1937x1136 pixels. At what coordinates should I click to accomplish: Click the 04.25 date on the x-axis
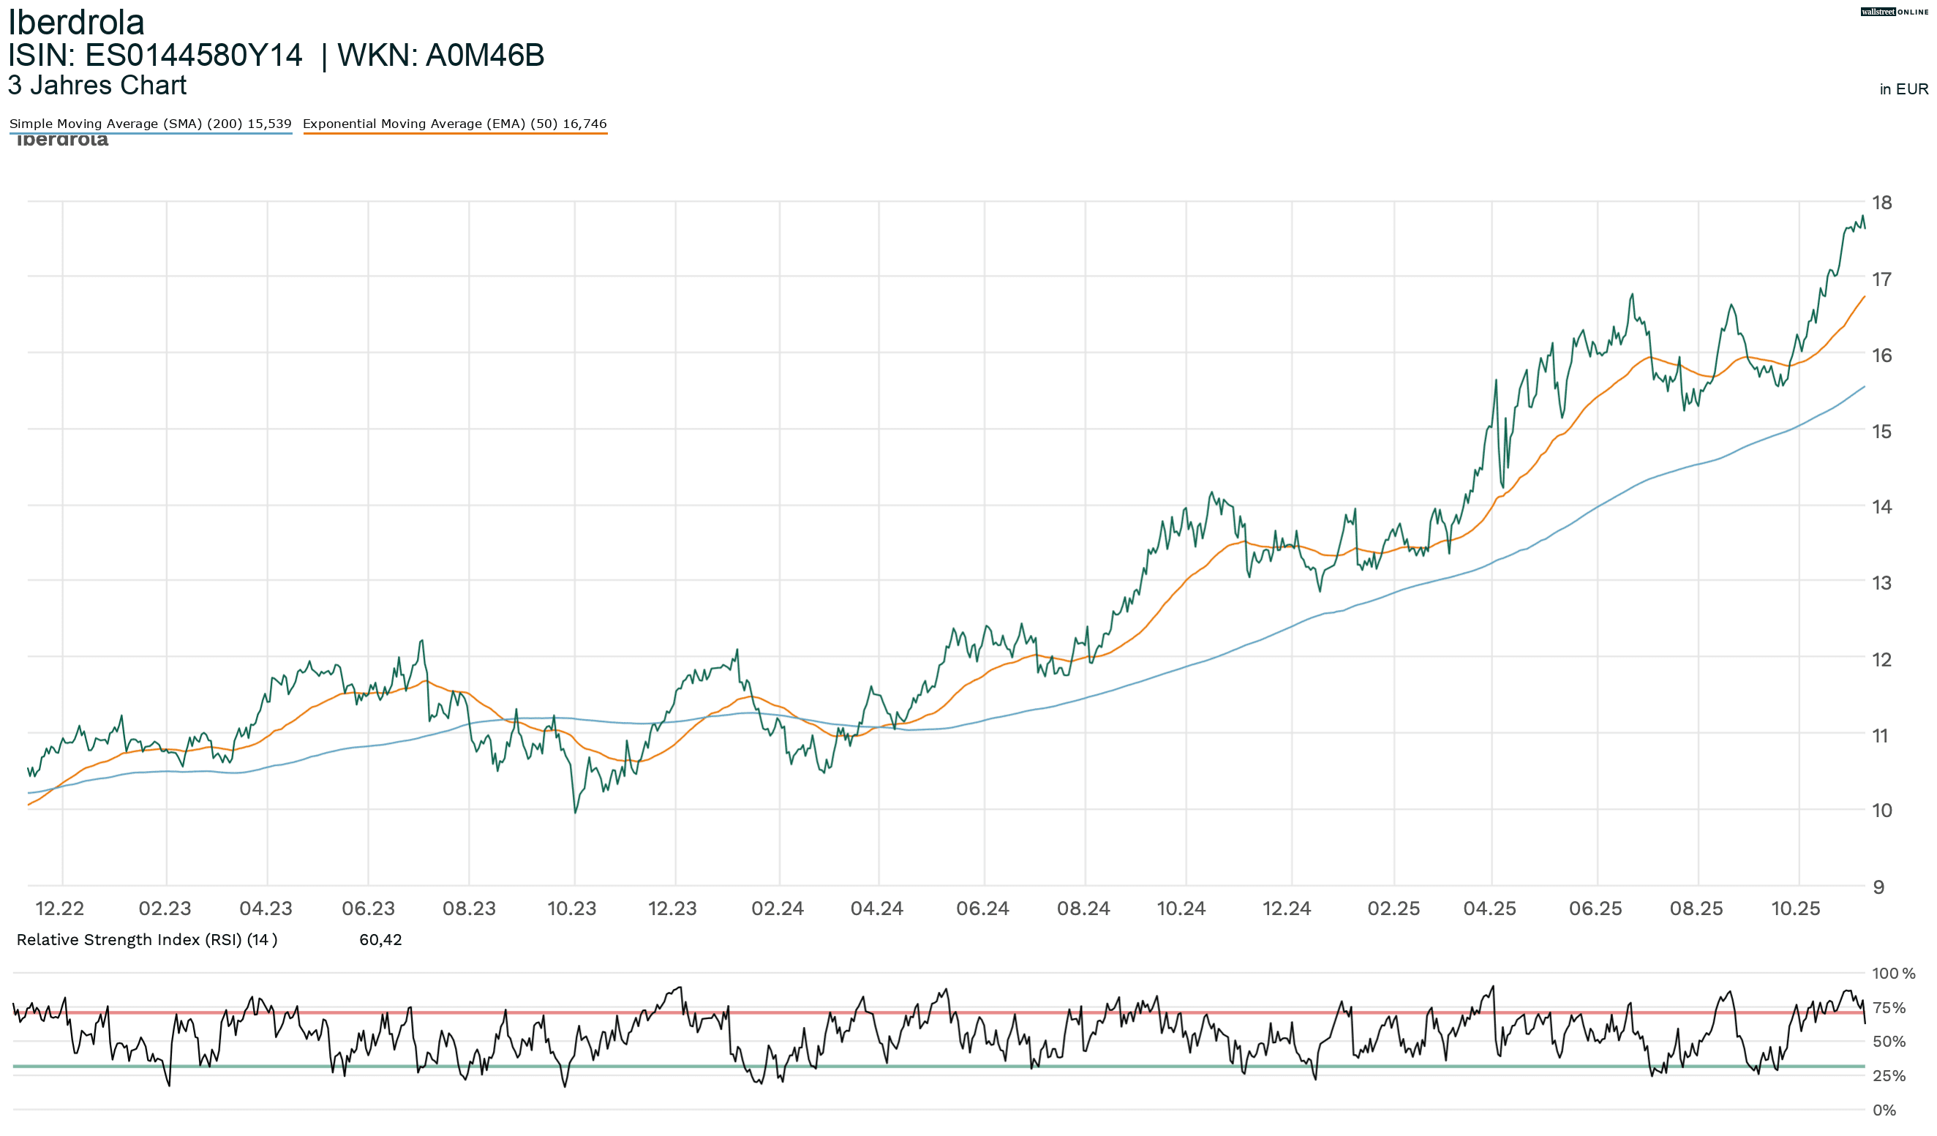click(x=1489, y=909)
